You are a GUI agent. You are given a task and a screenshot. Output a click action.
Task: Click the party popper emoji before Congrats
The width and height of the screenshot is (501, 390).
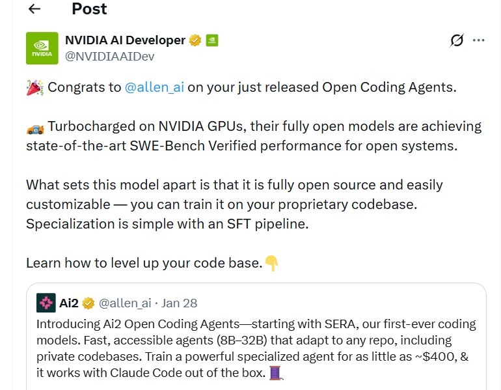pos(35,87)
